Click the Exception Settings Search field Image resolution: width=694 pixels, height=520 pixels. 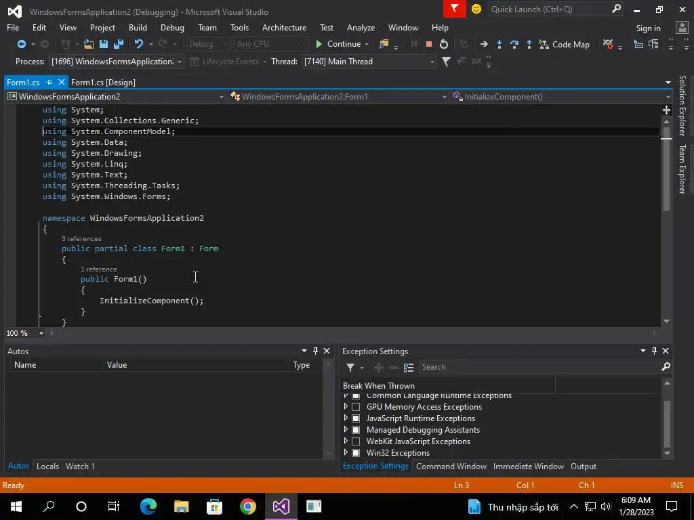point(540,367)
